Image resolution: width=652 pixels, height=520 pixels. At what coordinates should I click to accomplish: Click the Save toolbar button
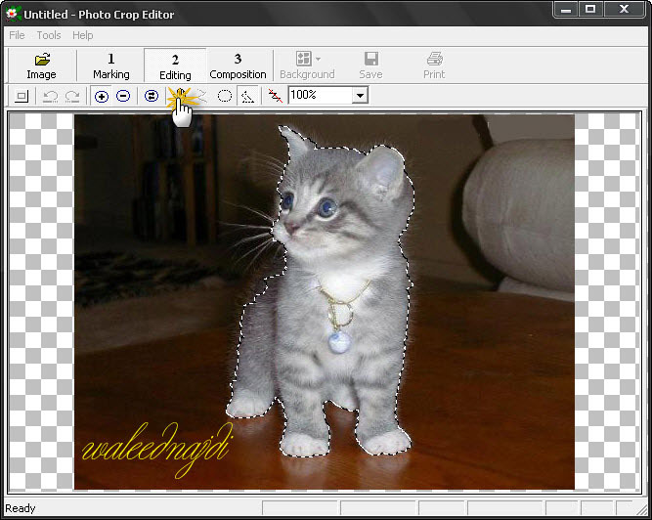(x=370, y=65)
